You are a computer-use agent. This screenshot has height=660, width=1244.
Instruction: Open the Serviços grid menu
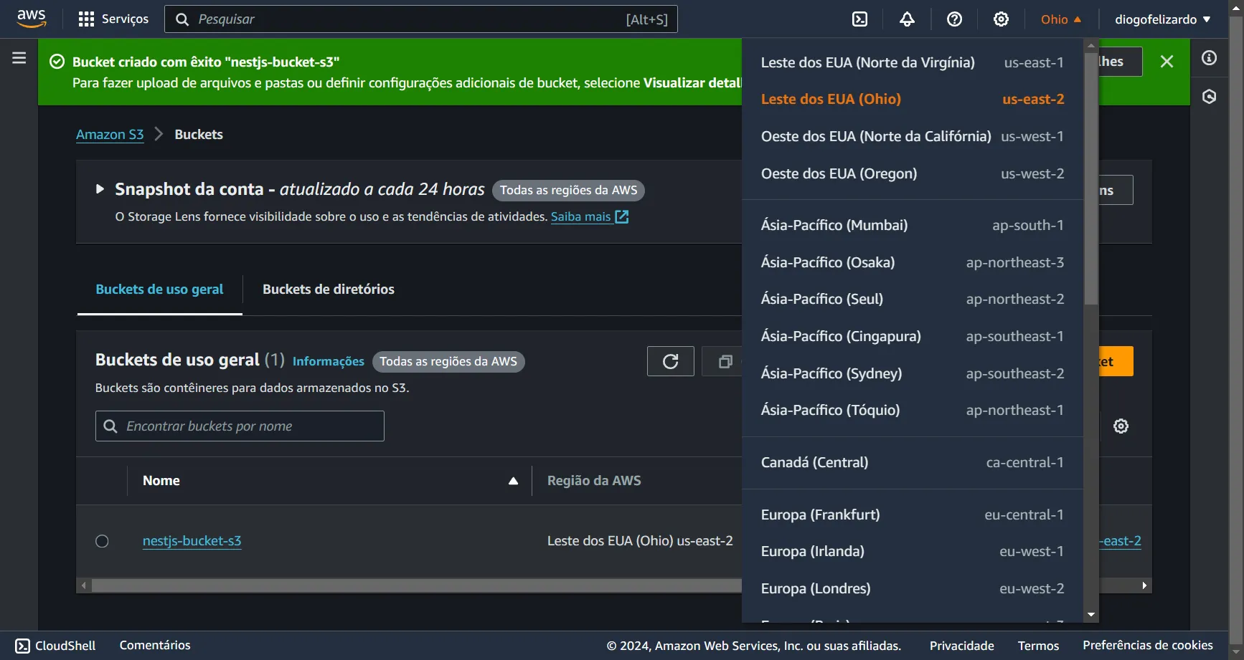113,19
